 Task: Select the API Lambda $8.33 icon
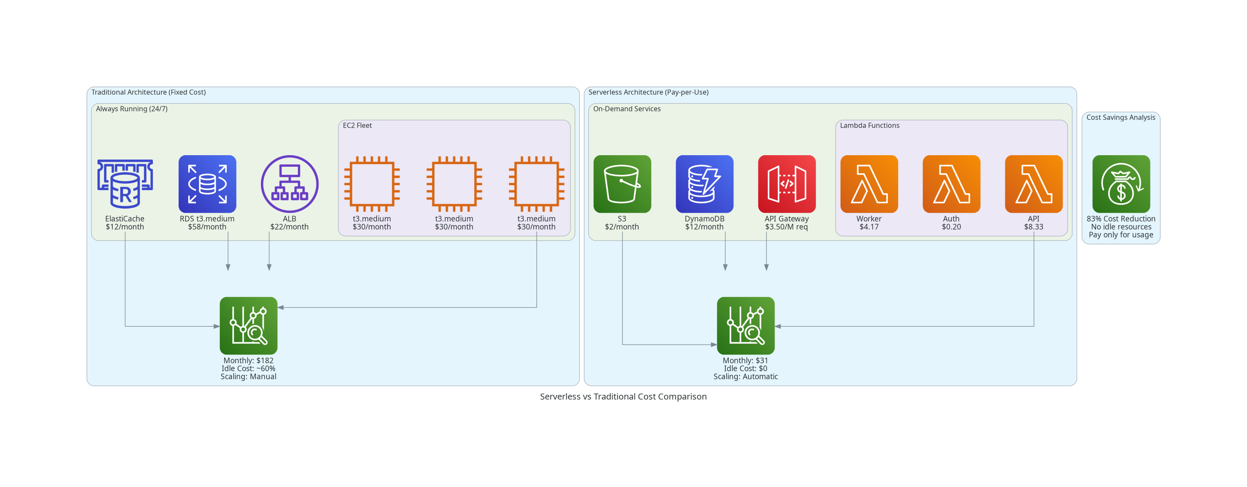pos(1034,184)
